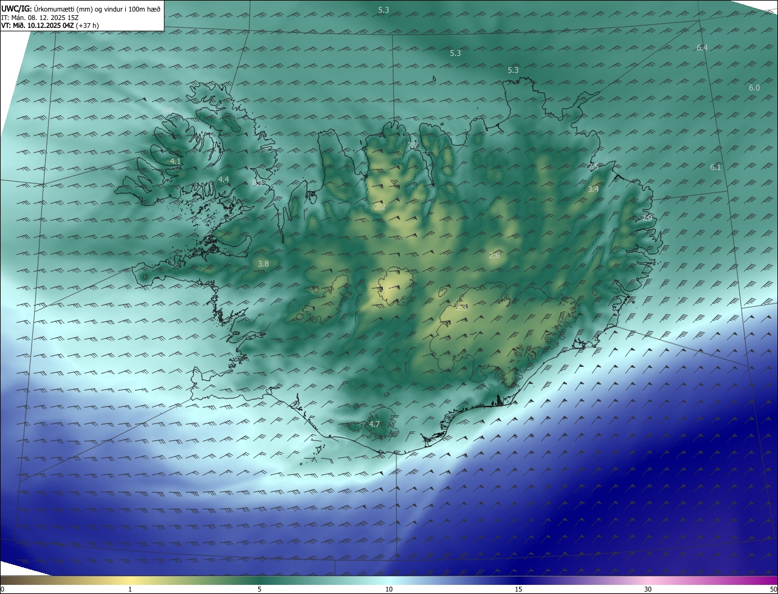778x594 pixels.
Task: Click the 'IT: Mán. 08. 12. 2025 15Z' line
Action: pyautogui.click(x=40, y=17)
